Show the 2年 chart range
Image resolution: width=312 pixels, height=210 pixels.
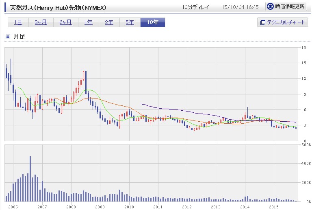pos(109,22)
